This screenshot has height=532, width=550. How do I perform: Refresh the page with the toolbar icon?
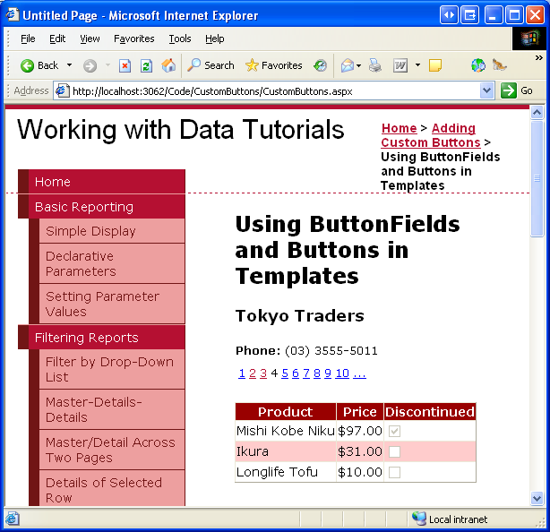pos(146,65)
